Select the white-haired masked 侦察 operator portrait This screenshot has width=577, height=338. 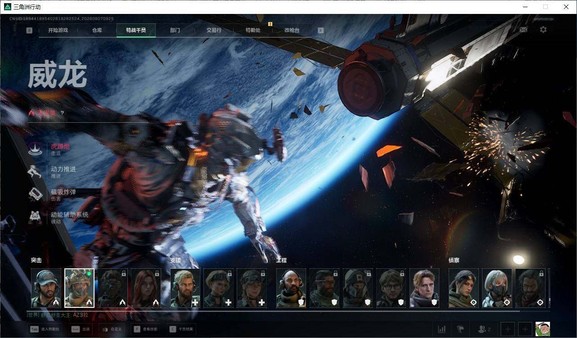(x=497, y=288)
